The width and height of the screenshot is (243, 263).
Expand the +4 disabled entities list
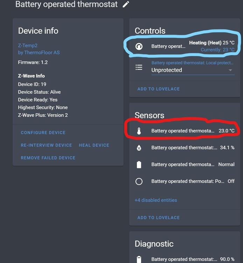pos(156,200)
